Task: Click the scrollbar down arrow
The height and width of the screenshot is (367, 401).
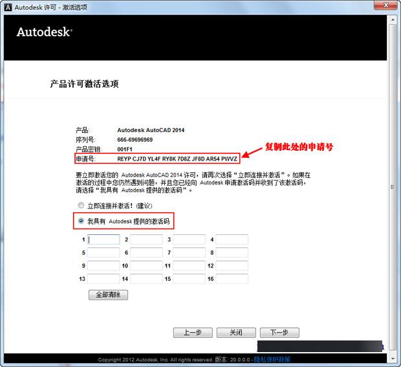Action: [393, 359]
